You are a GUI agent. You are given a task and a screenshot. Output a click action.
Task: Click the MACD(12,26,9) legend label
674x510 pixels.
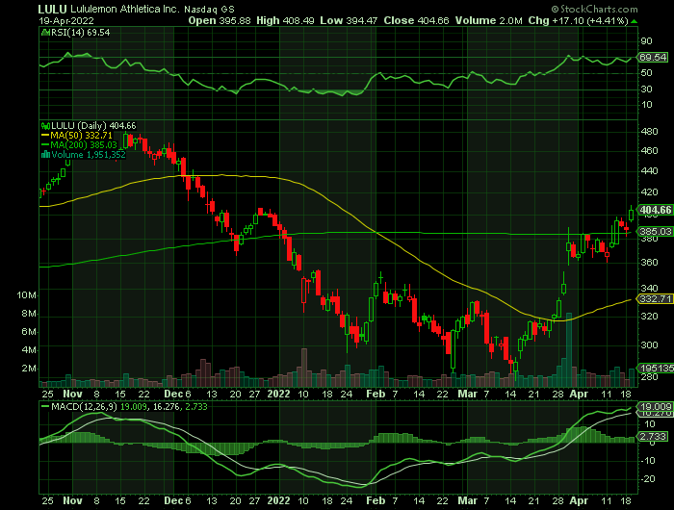coord(84,406)
